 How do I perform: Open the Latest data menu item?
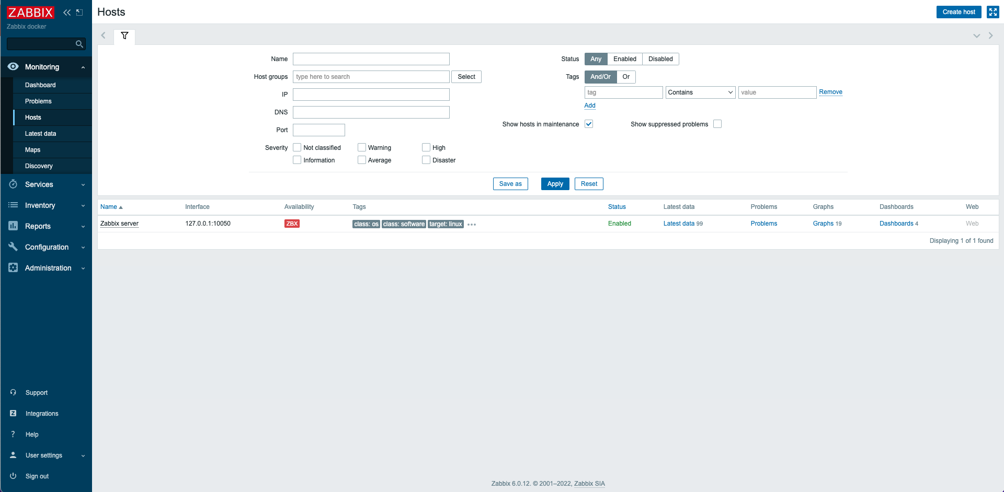click(x=41, y=133)
